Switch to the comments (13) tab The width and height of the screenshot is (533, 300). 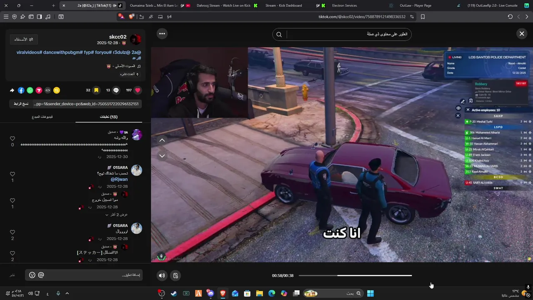(x=109, y=117)
